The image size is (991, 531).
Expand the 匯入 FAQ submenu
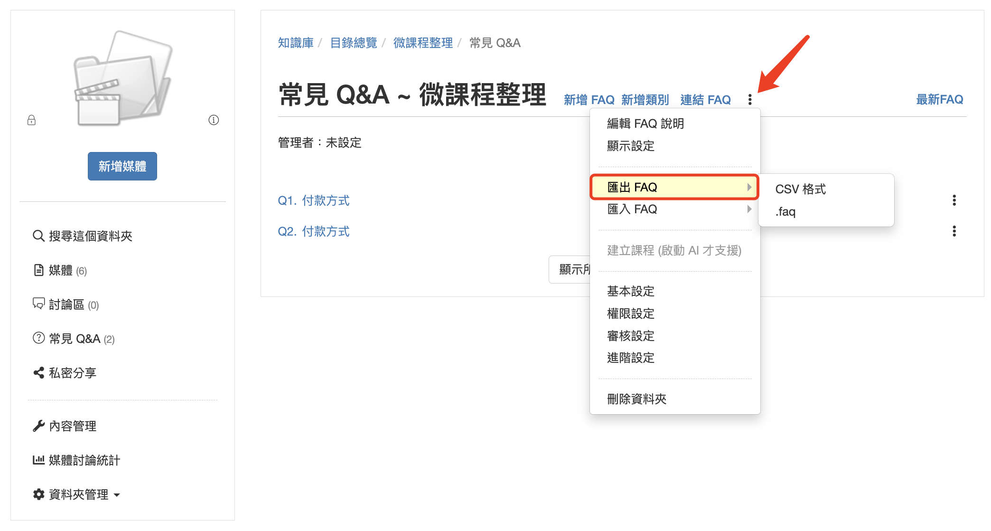(674, 209)
